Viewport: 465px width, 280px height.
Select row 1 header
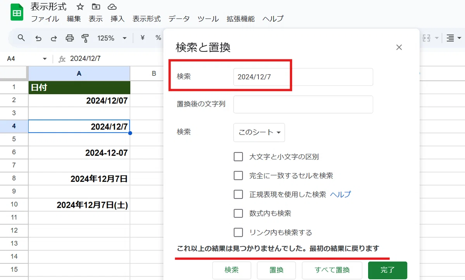pos(14,87)
